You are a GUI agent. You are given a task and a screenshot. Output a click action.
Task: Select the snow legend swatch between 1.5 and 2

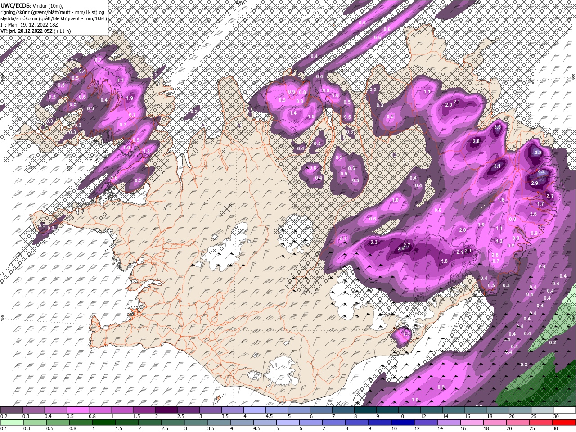pos(144,410)
